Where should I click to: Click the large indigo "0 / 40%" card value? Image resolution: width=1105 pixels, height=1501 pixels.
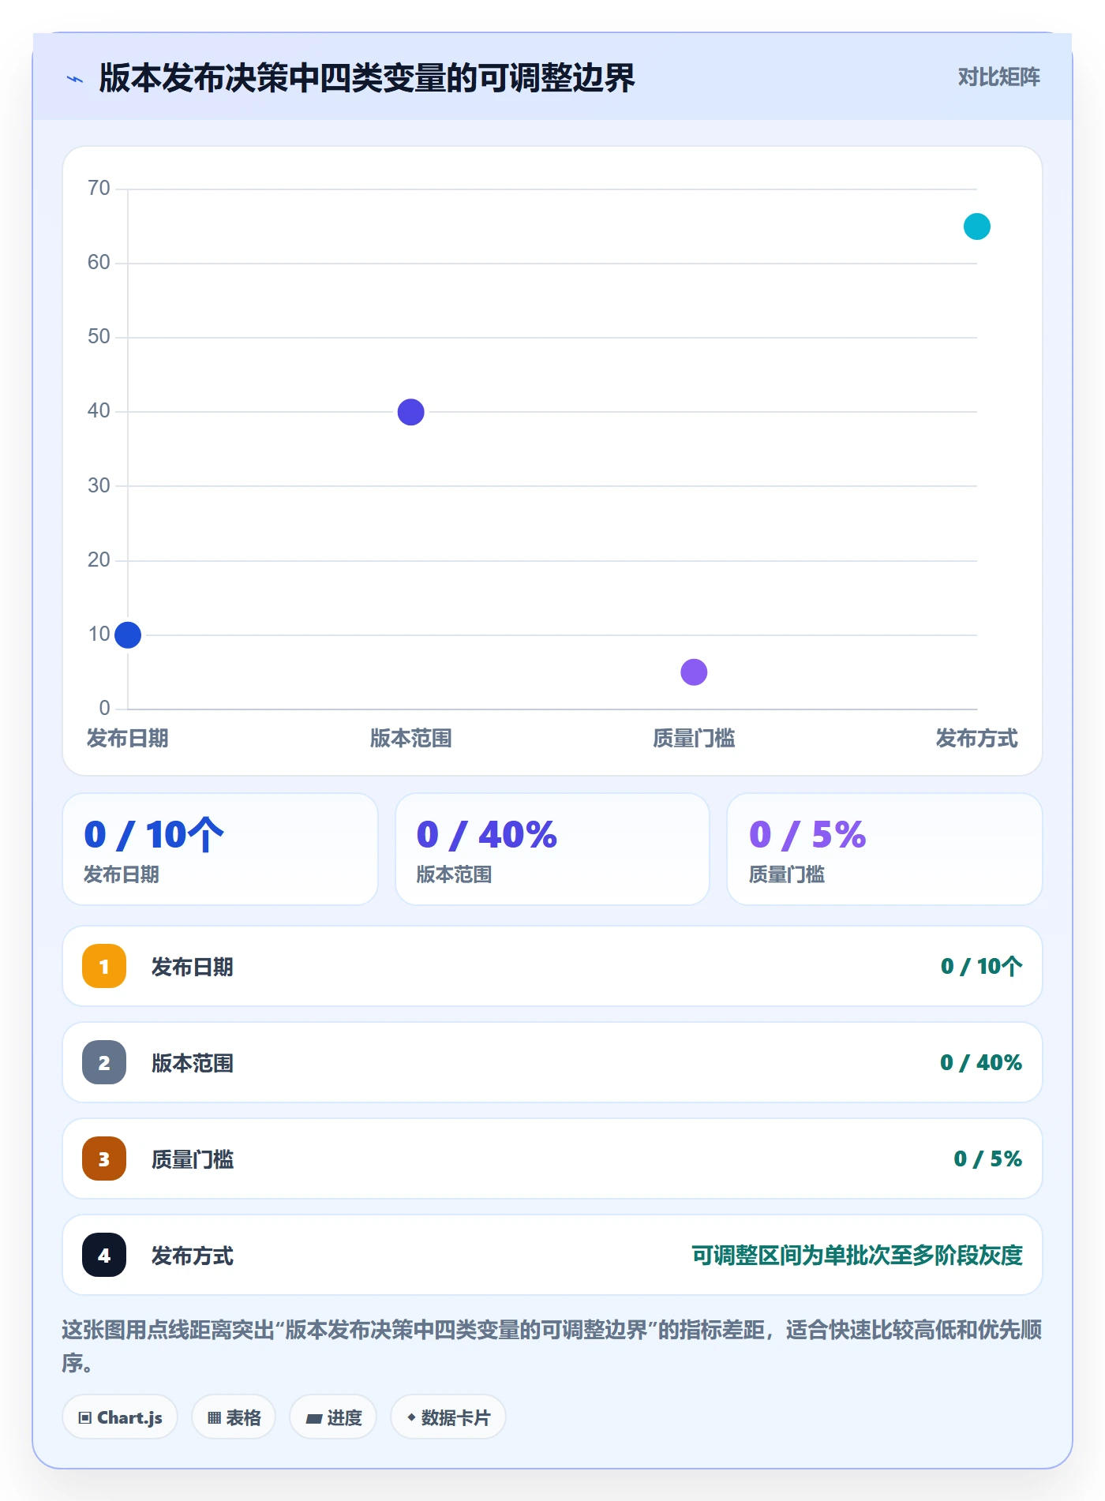(x=487, y=835)
